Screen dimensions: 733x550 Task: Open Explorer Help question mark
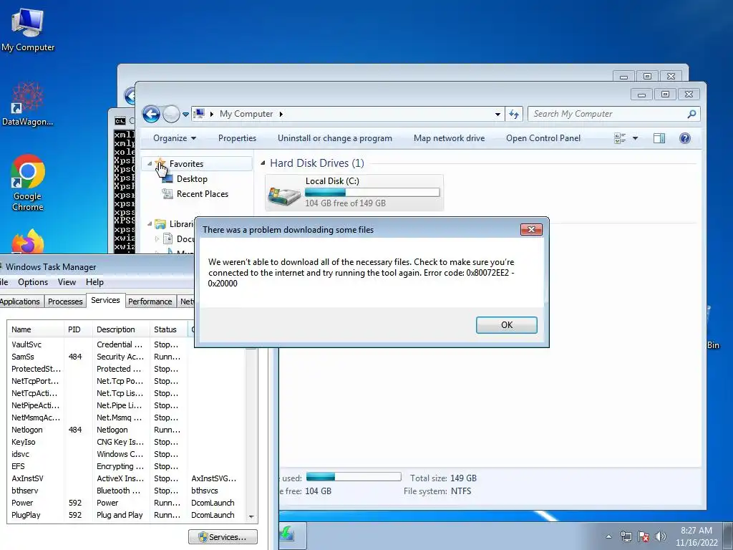pyautogui.click(x=685, y=138)
